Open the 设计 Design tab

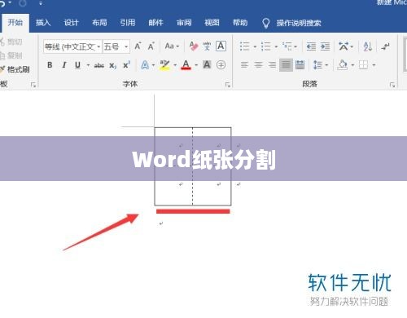coord(71,23)
